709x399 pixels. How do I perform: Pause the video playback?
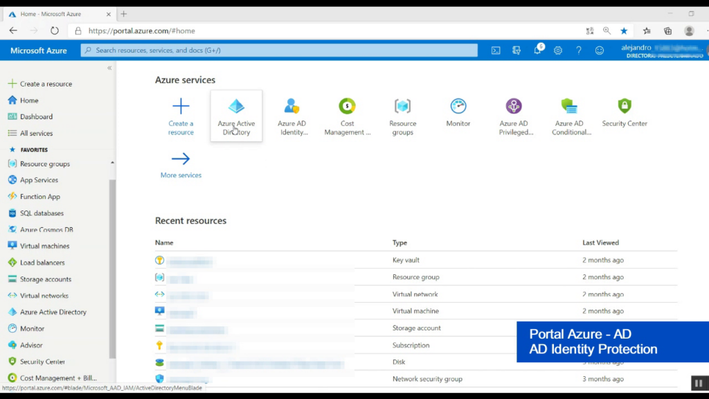pyautogui.click(x=699, y=383)
